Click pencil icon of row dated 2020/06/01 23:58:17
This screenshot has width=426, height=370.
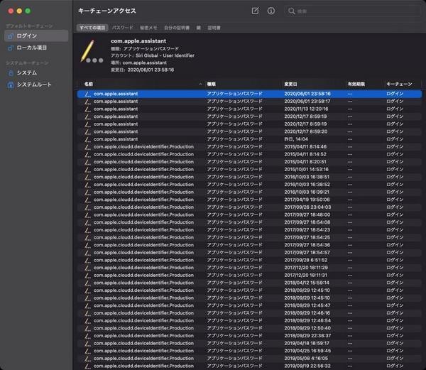click(87, 102)
